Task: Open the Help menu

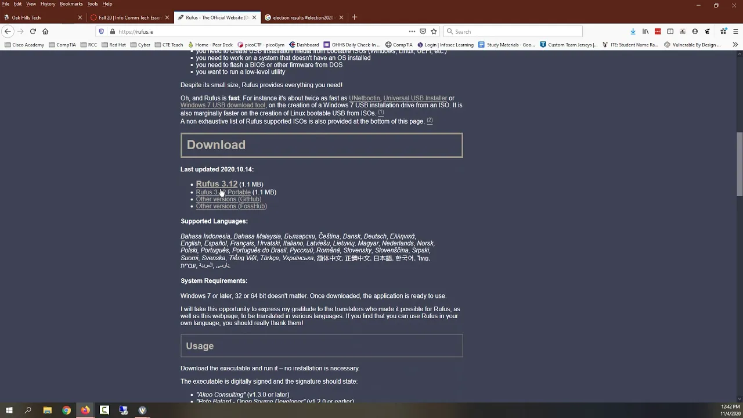Action: click(107, 4)
